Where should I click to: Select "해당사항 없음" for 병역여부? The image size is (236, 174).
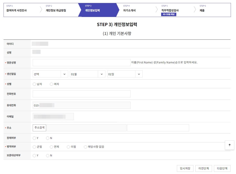pos(85,147)
